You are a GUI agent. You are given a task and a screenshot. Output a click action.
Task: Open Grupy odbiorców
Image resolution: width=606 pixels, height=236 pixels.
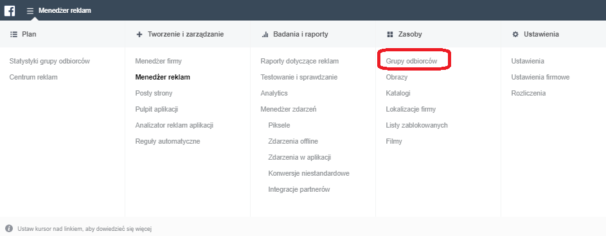411,61
